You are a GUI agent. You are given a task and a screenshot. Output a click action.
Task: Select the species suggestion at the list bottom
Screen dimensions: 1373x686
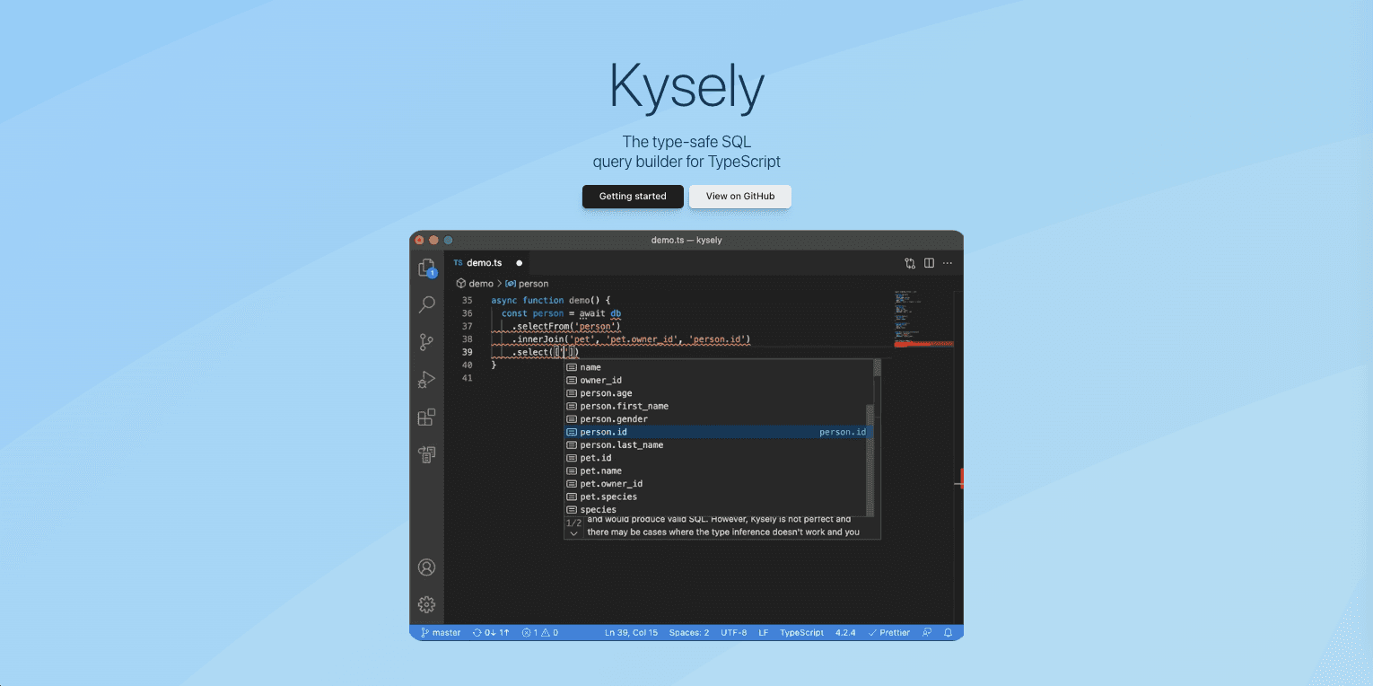pyautogui.click(x=718, y=509)
